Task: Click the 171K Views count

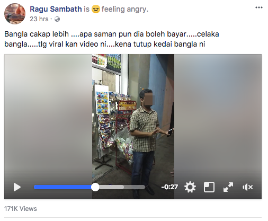Action: [x=21, y=209]
